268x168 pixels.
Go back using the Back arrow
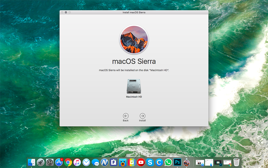click(126, 116)
